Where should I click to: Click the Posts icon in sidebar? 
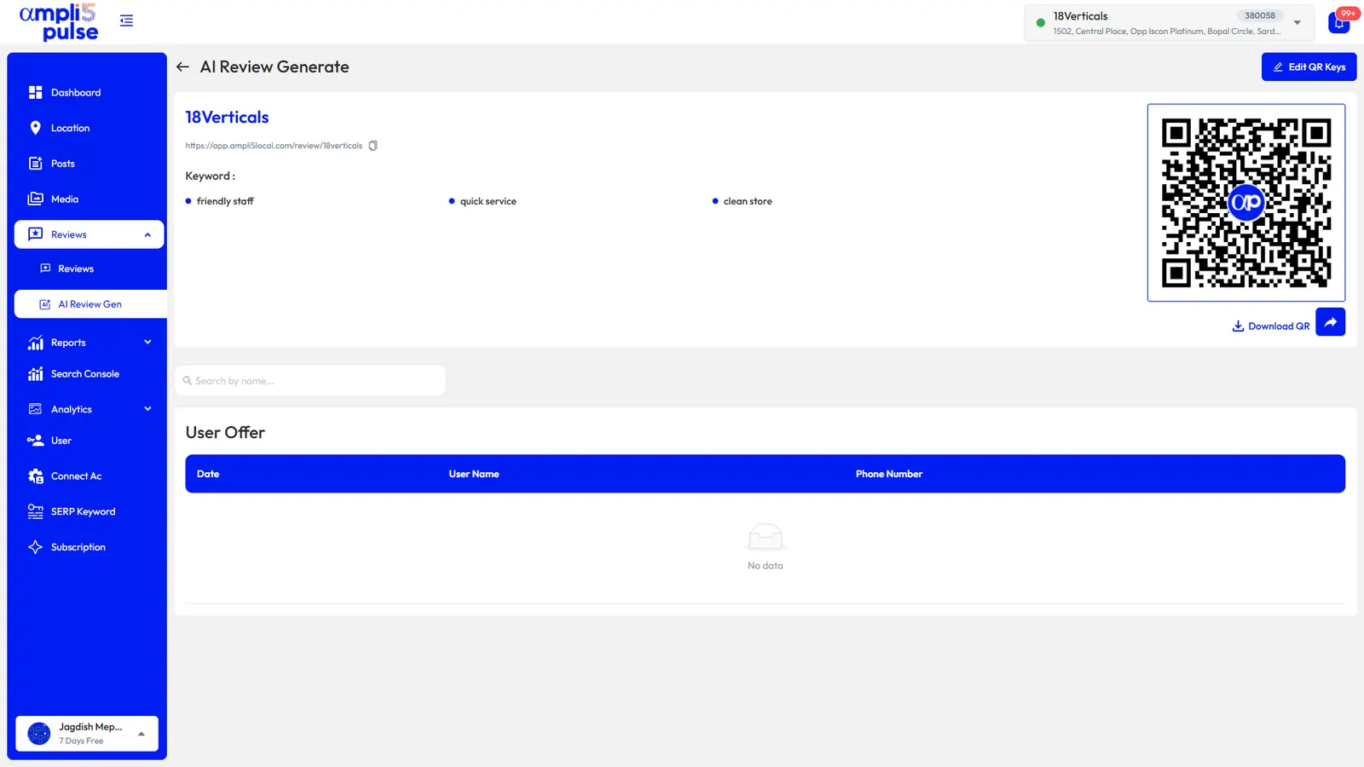tap(35, 164)
